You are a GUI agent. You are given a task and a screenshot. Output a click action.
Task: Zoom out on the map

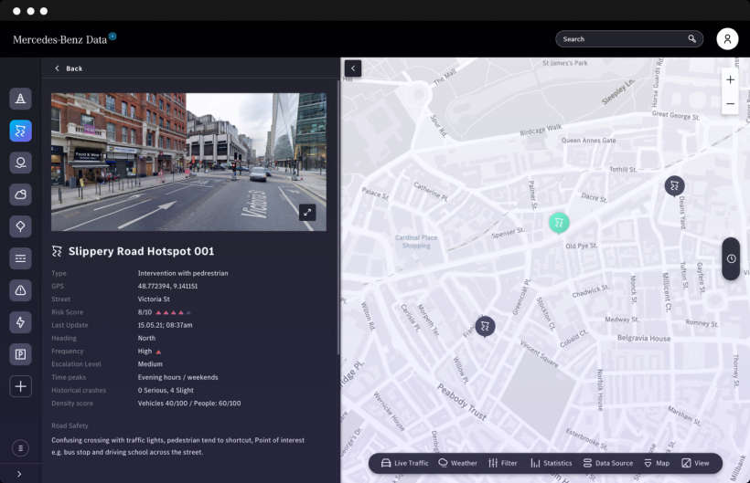tap(730, 103)
